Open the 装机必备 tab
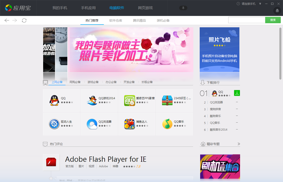Screen dimensions: 283x182 pos(163,20)
